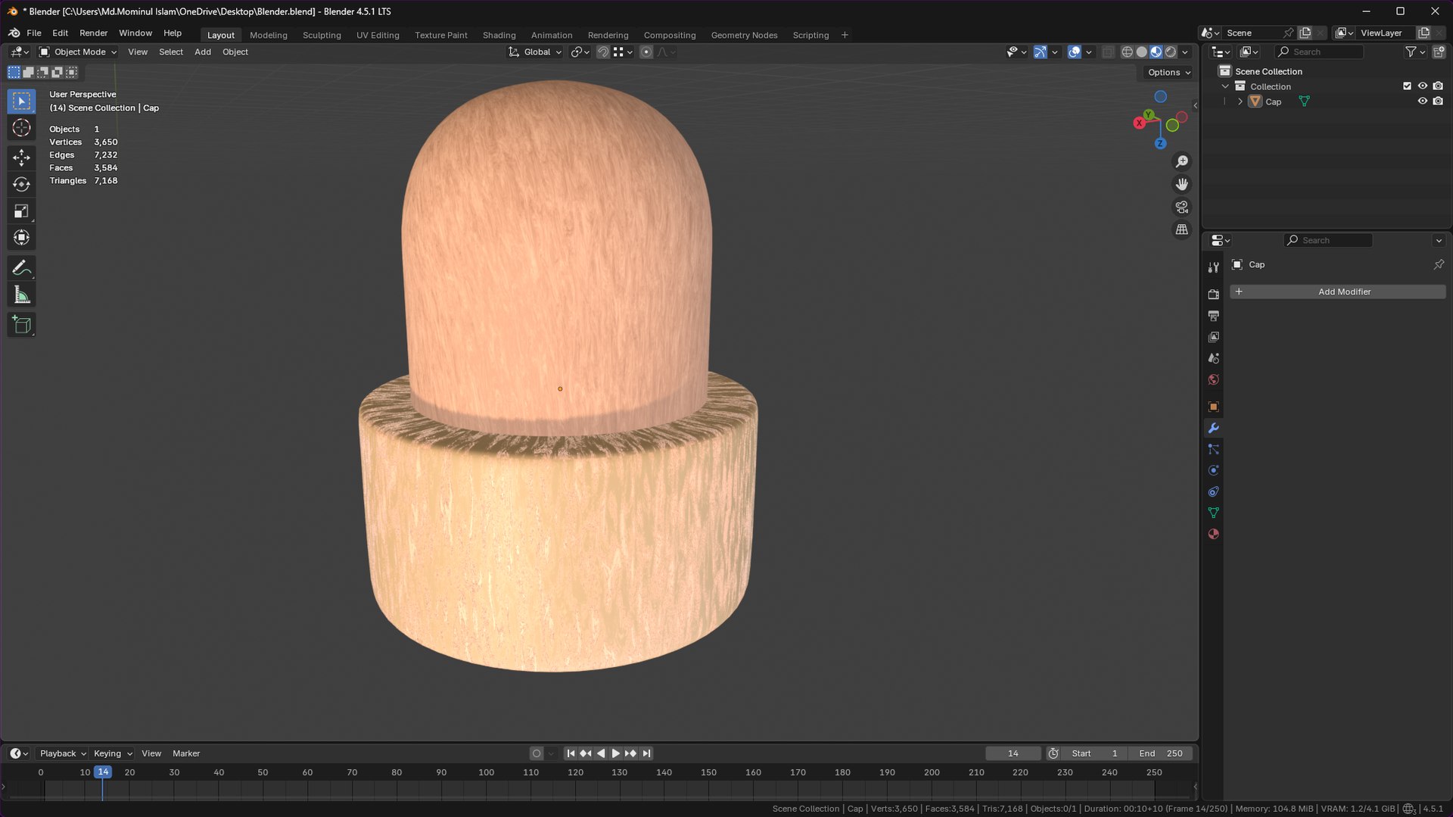Disable Cap in renders via camera icon
The width and height of the screenshot is (1453, 817).
1438,101
